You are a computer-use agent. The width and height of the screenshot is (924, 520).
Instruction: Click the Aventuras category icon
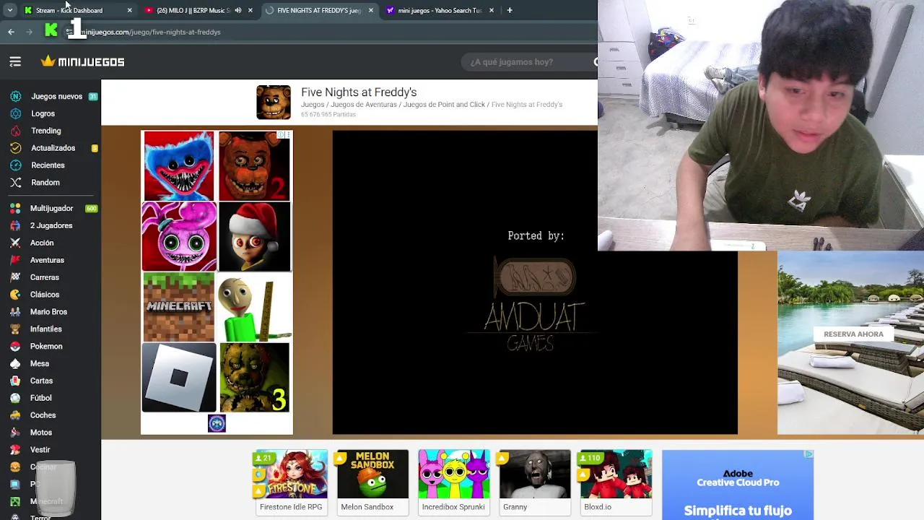point(15,260)
